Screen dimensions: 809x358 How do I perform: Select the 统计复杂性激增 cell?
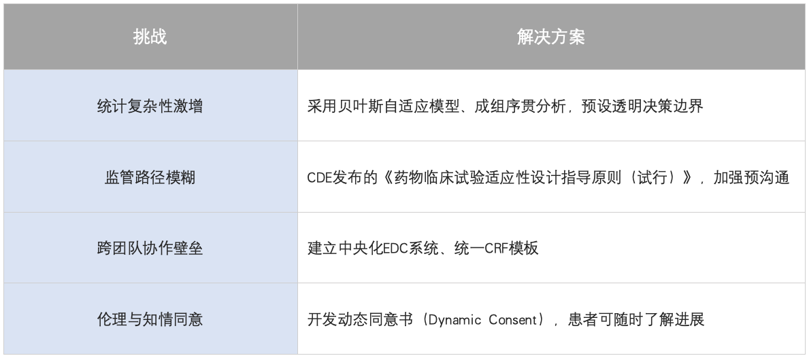pos(150,106)
